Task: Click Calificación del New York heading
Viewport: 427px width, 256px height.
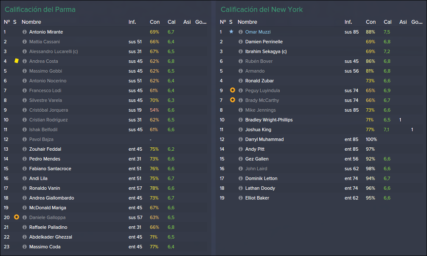Action: (261, 9)
